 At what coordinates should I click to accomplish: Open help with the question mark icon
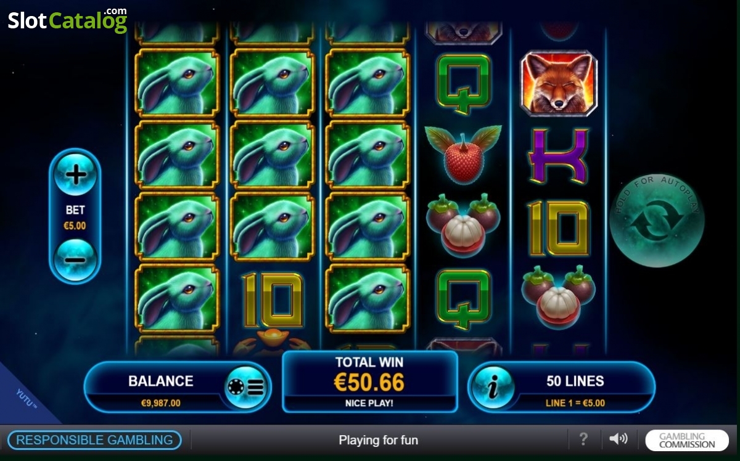pos(583,439)
